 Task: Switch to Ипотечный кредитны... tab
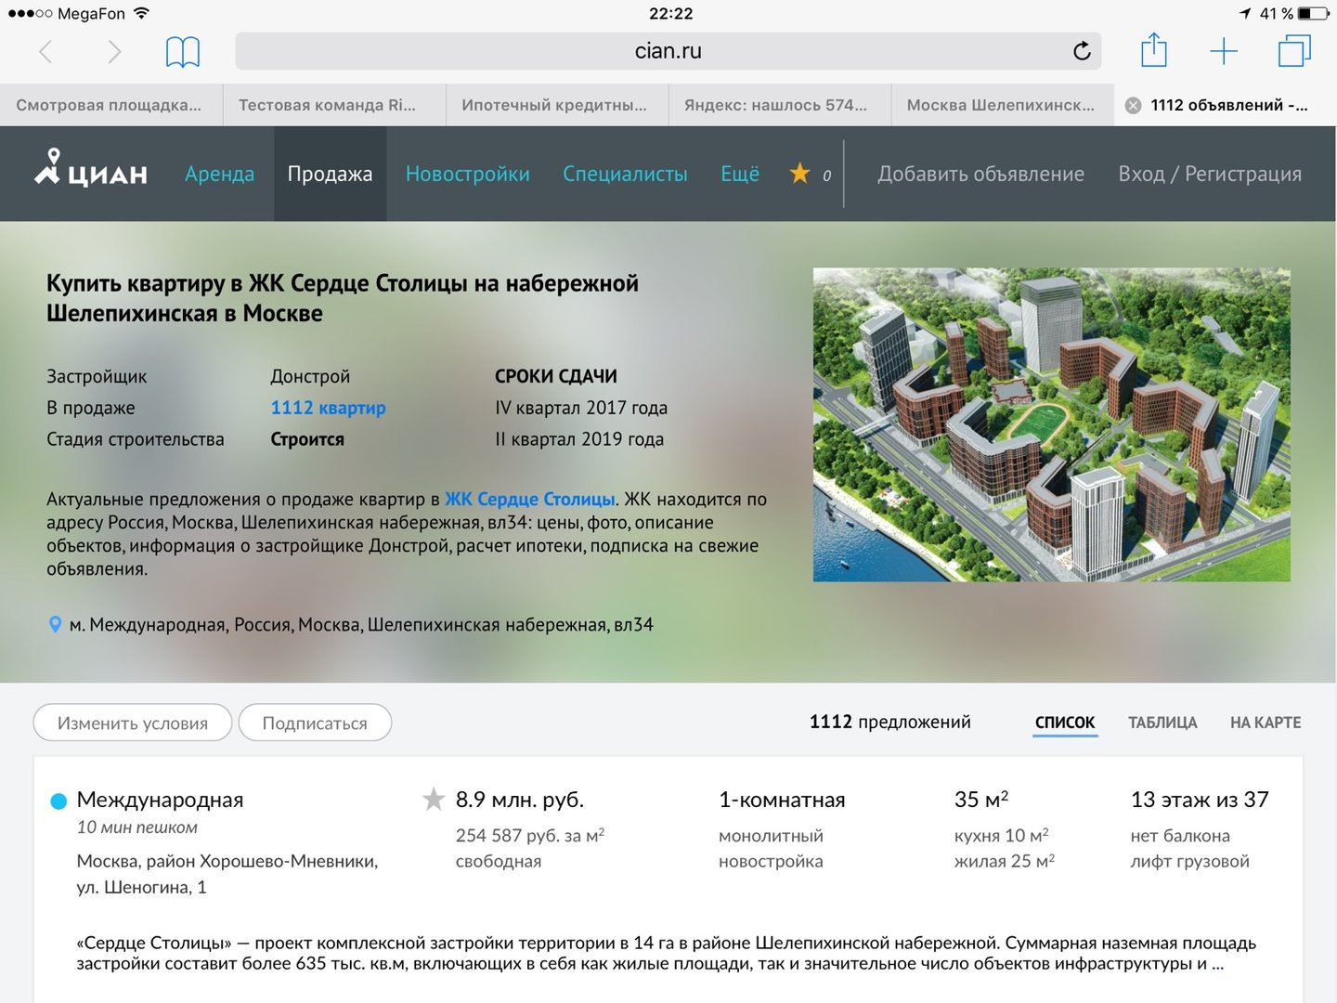tap(557, 105)
